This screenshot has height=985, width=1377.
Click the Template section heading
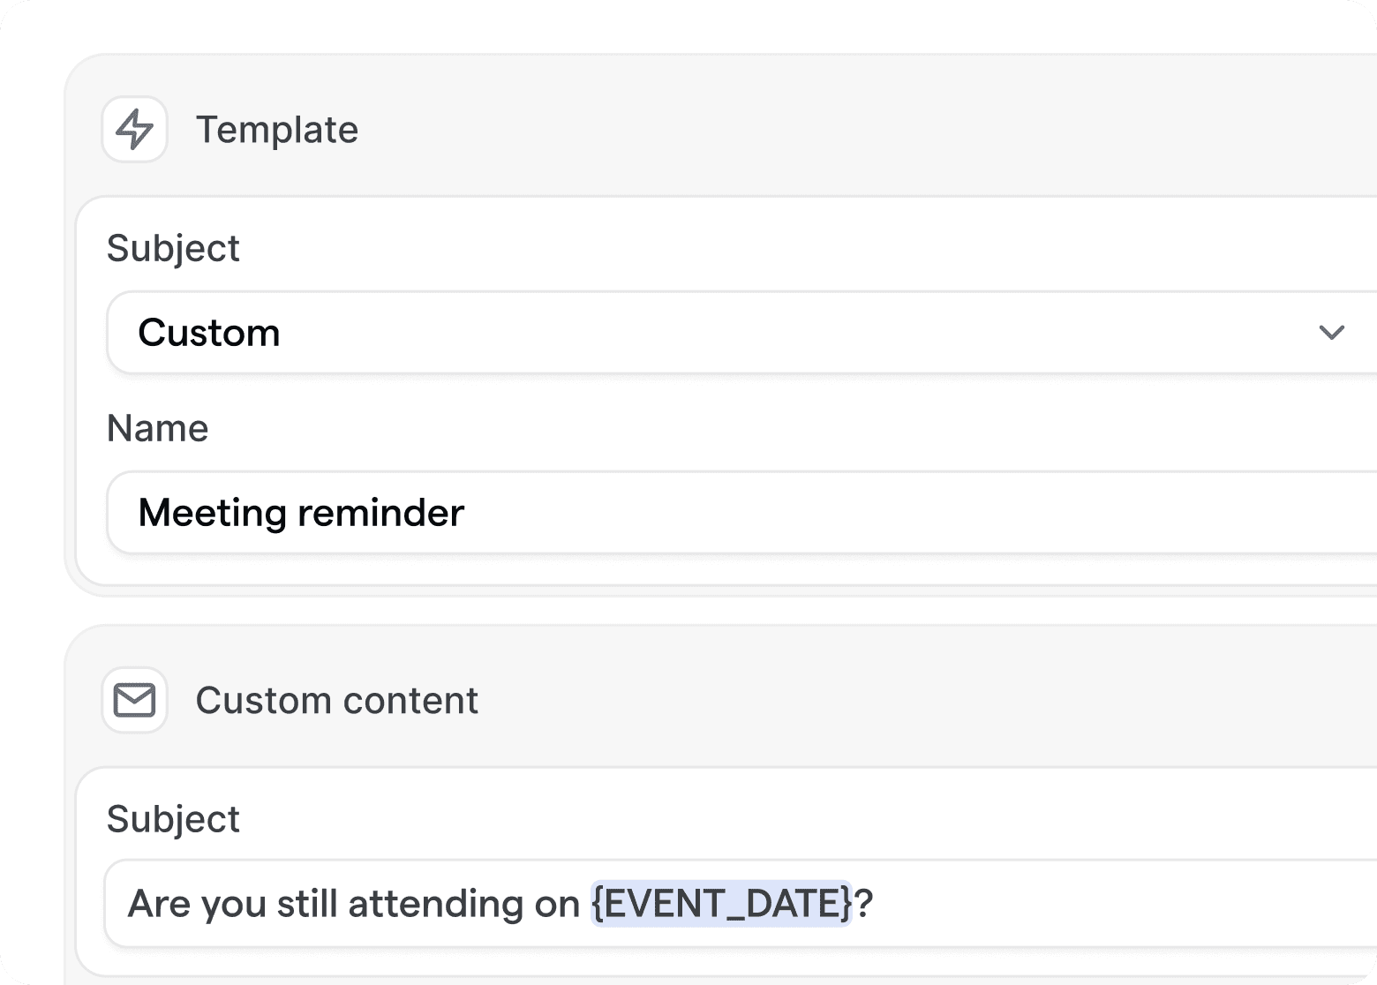tap(276, 130)
